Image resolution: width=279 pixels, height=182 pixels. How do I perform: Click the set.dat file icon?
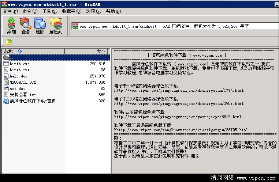[x=6, y=88]
